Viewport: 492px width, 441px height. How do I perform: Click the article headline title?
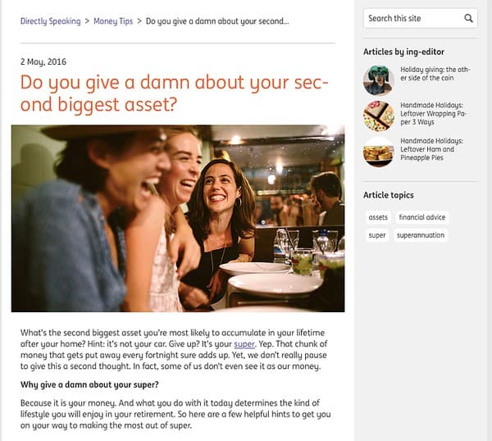click(x=174, y=93)
